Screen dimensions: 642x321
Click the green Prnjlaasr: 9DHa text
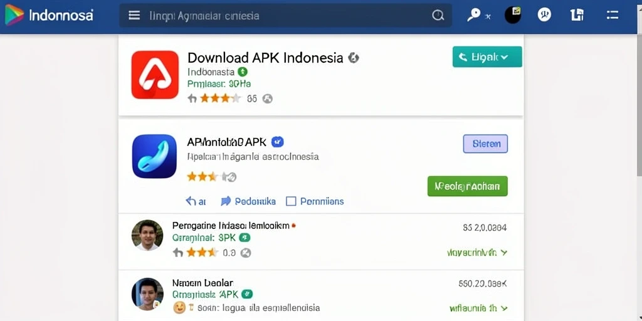point(219,84)
